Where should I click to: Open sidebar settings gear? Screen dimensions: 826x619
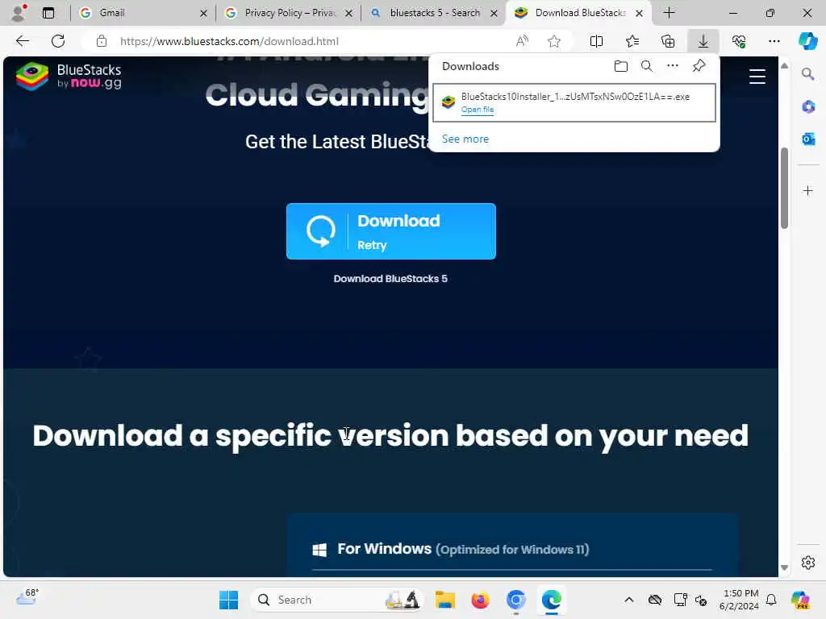tap(808, 563)
